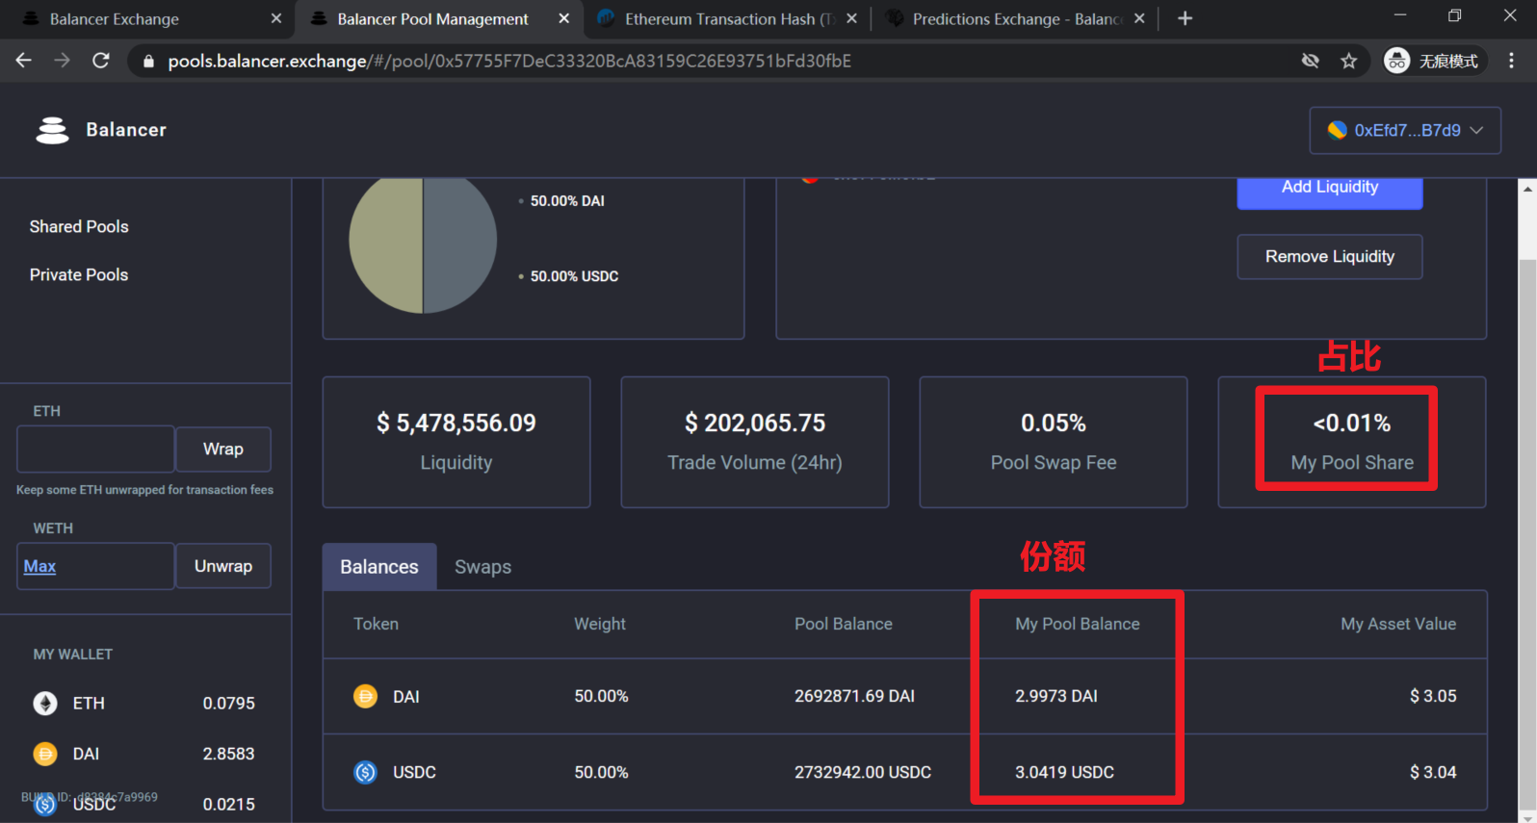Click the 50.00% DAI chart legend label
The width and height of the screenshot is (1537, 823).
click(x=567, y=201)
